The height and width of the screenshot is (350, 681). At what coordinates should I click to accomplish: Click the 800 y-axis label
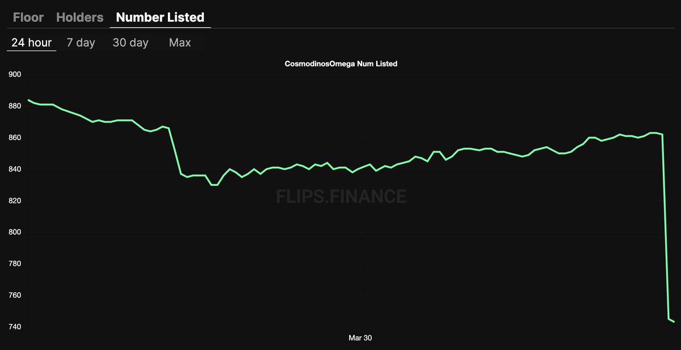point(15,232)
